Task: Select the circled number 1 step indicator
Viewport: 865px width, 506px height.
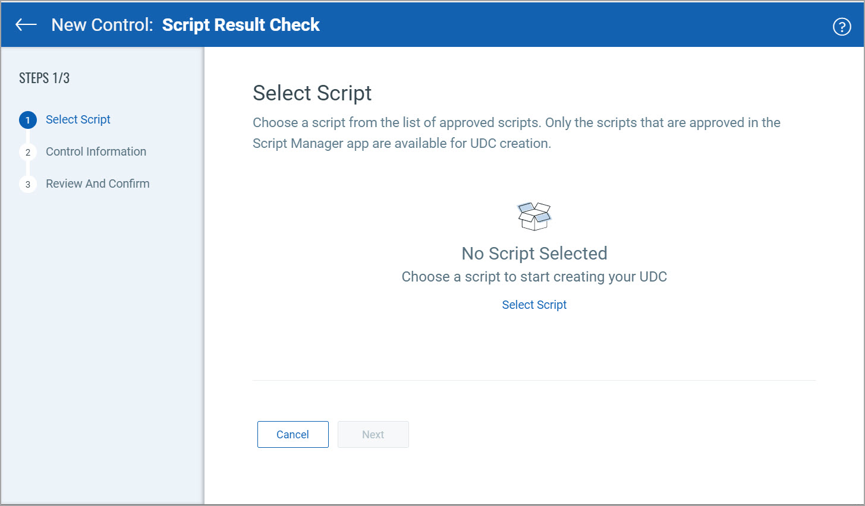Action: [x=27, y=119]
